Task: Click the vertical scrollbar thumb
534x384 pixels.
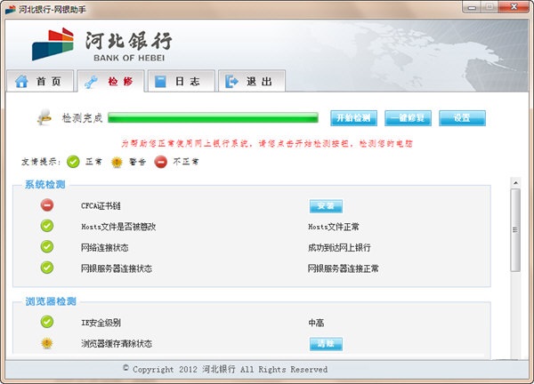Action: pos(515,230)
